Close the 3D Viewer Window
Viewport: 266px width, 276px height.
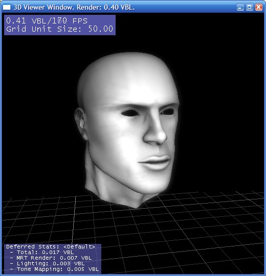click(x=259, y=7)
